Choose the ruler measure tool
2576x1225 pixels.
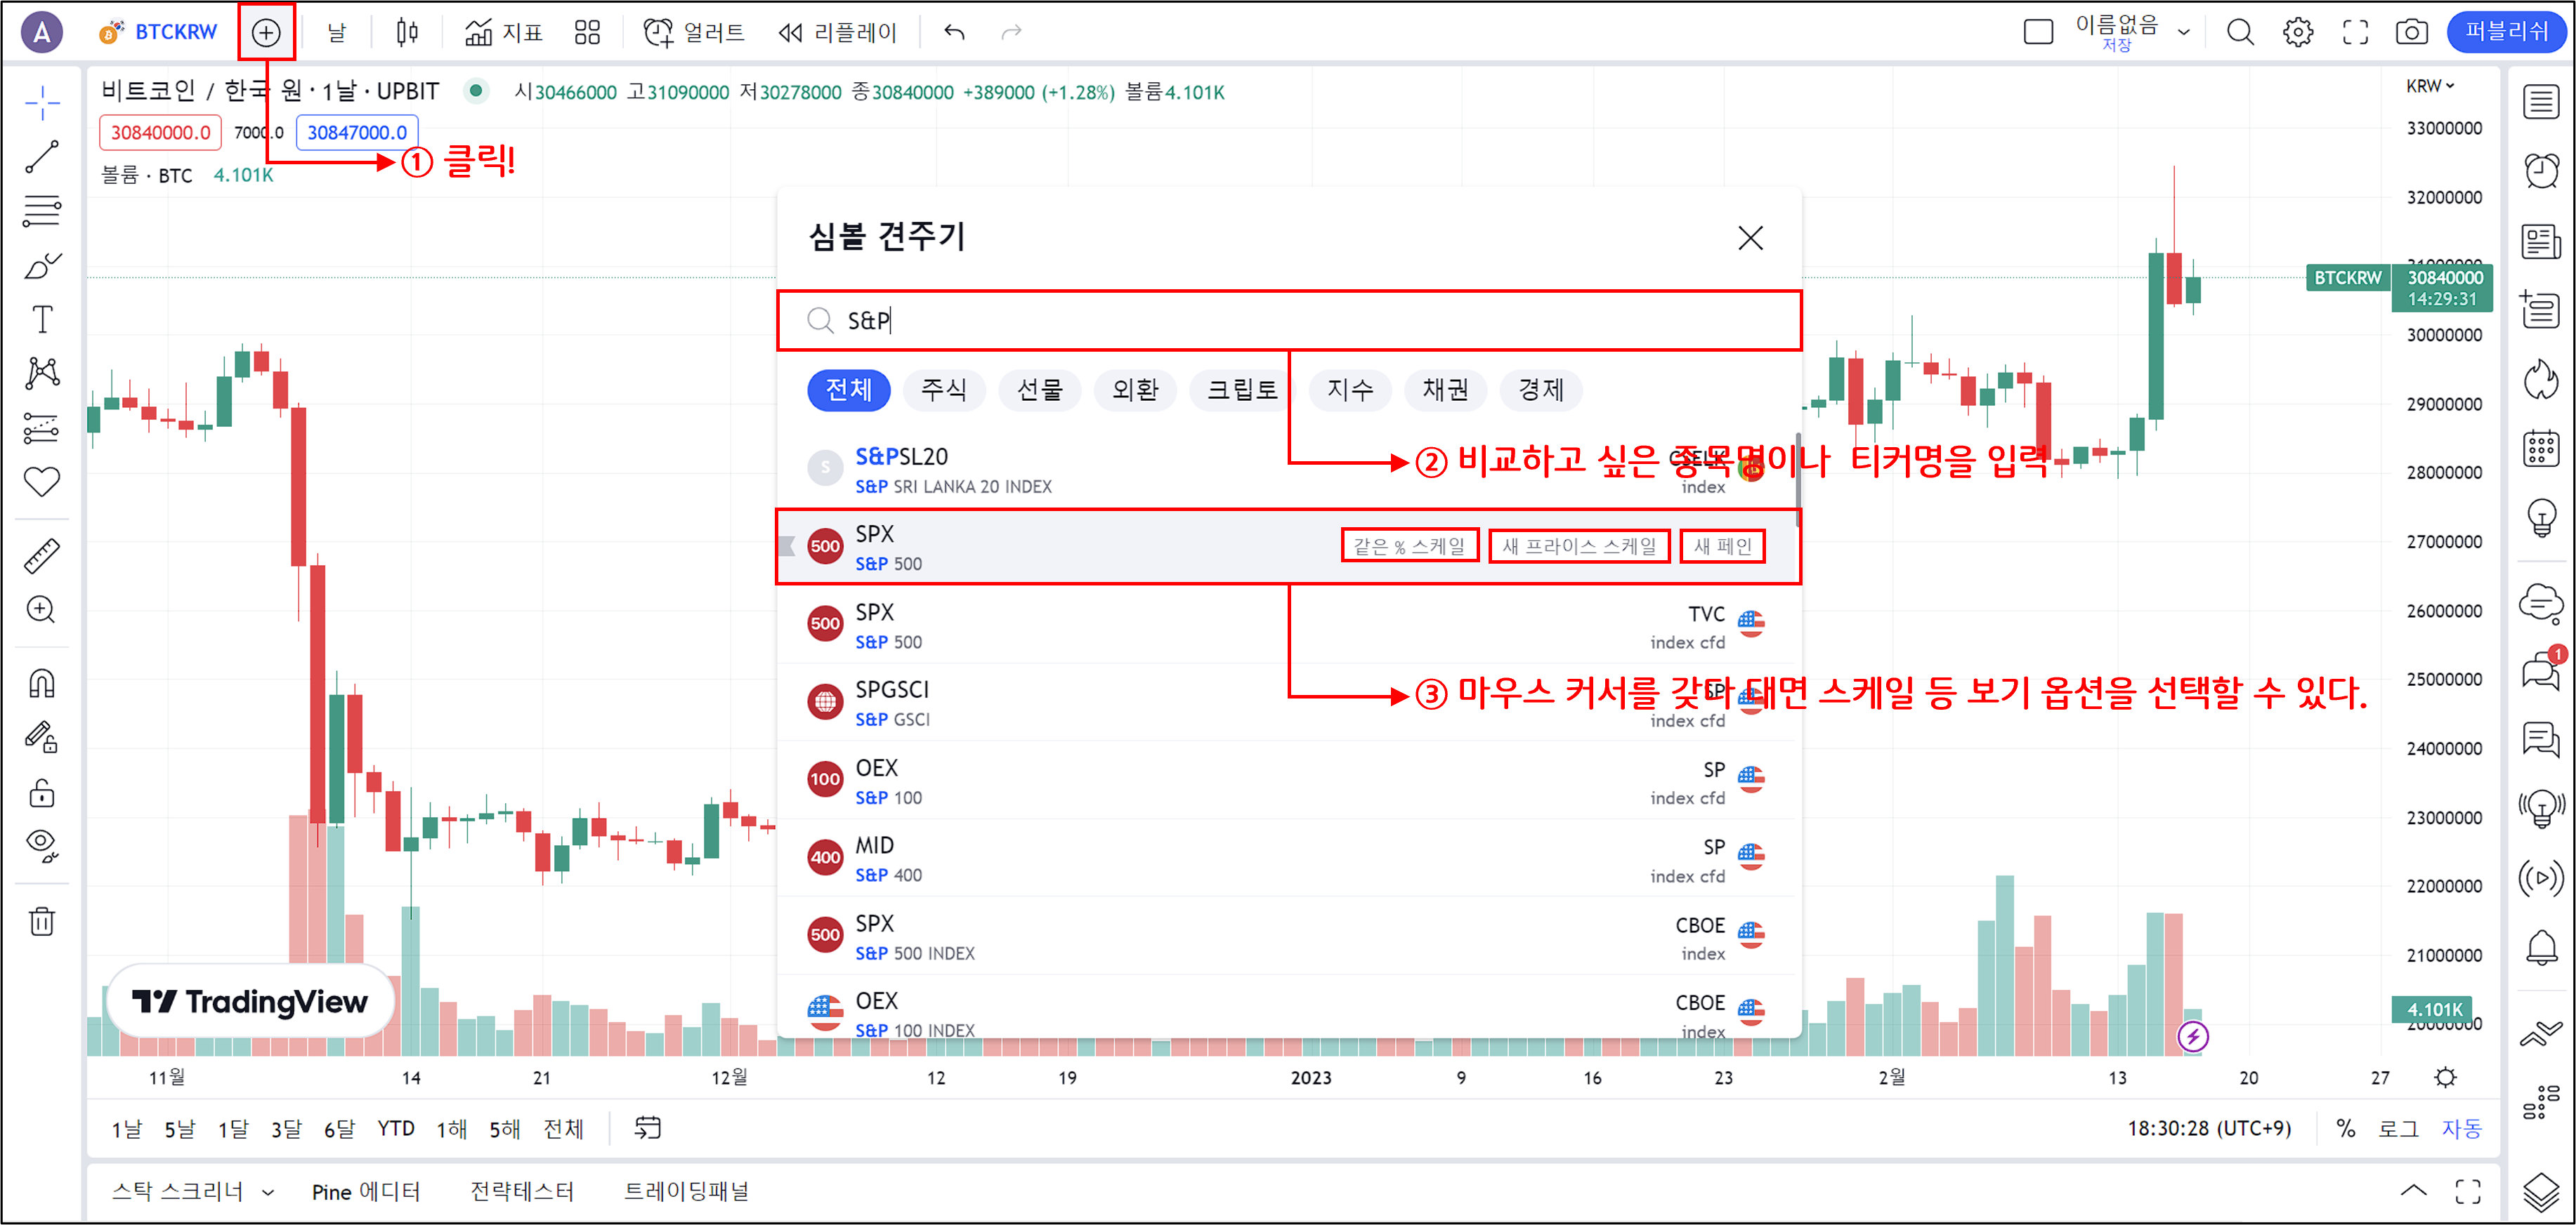pyautogui.click(x=42, y=555)
